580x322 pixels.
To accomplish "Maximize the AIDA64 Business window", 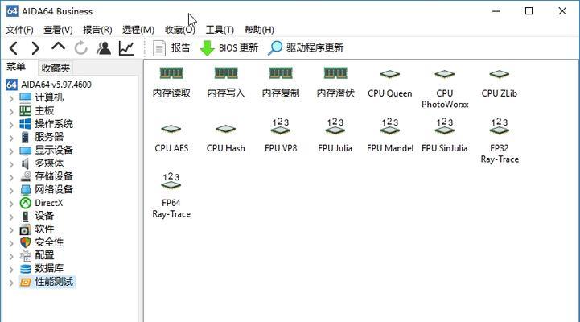I will (529, 11).
